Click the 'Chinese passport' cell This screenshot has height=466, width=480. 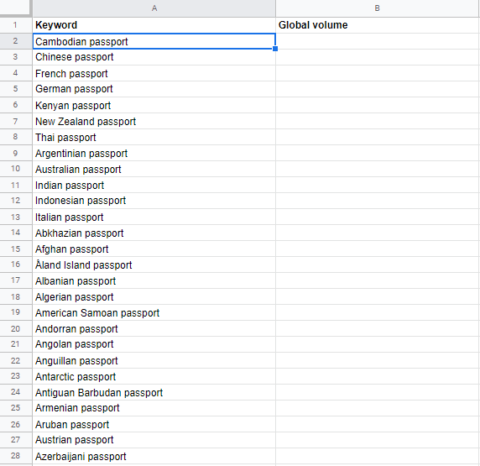(154, 57)
